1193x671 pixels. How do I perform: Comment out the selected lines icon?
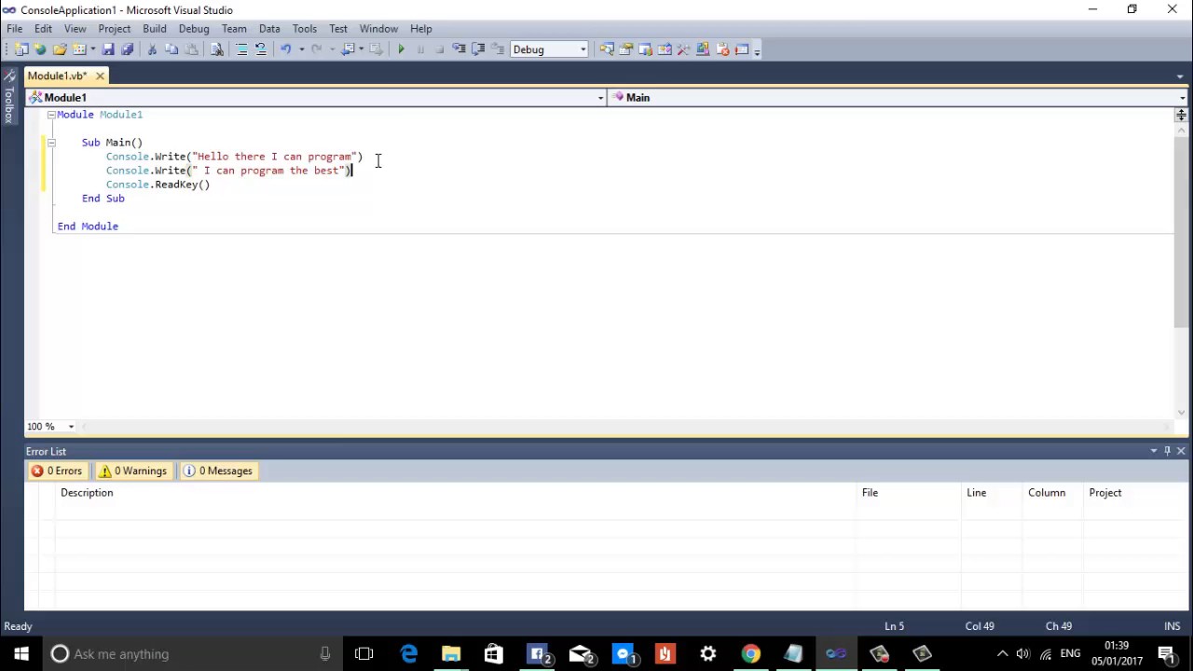coord(241,49)
